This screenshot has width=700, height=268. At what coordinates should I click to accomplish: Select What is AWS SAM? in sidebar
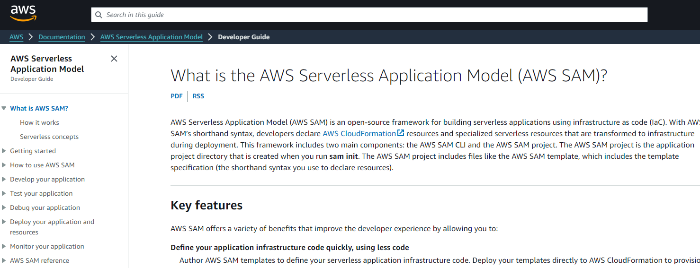coord(39,108)
